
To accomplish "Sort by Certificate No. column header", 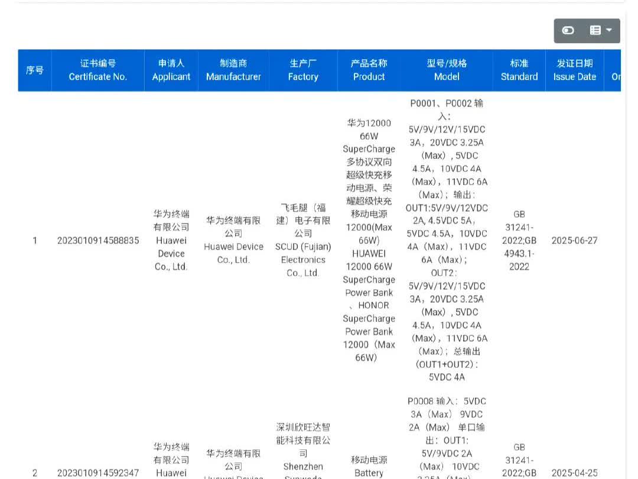I will [x=97, y=70].
